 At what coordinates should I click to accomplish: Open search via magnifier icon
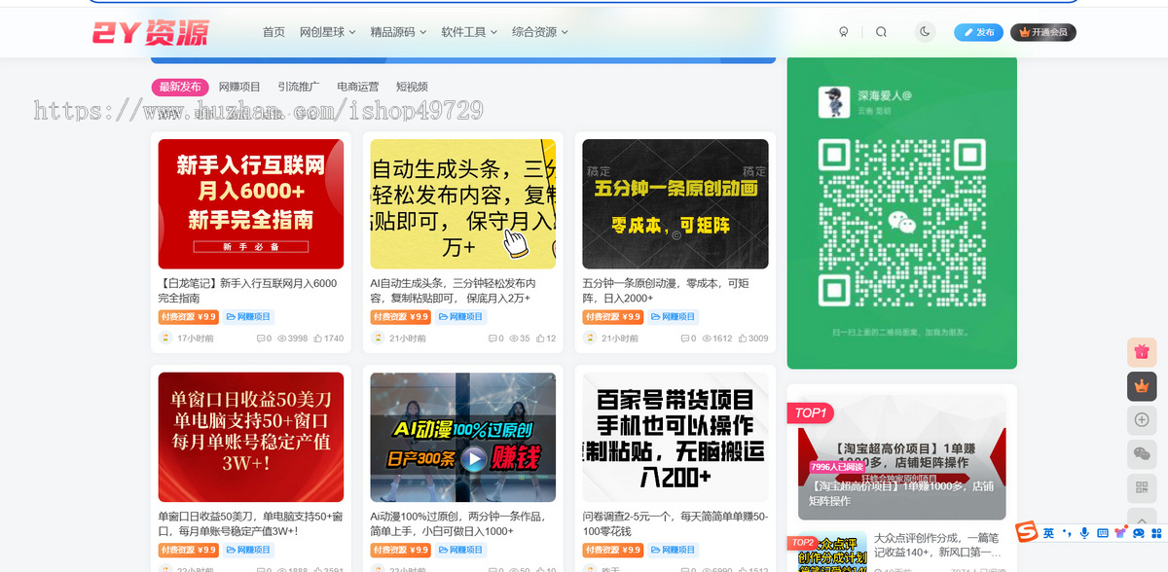point(881,32)
